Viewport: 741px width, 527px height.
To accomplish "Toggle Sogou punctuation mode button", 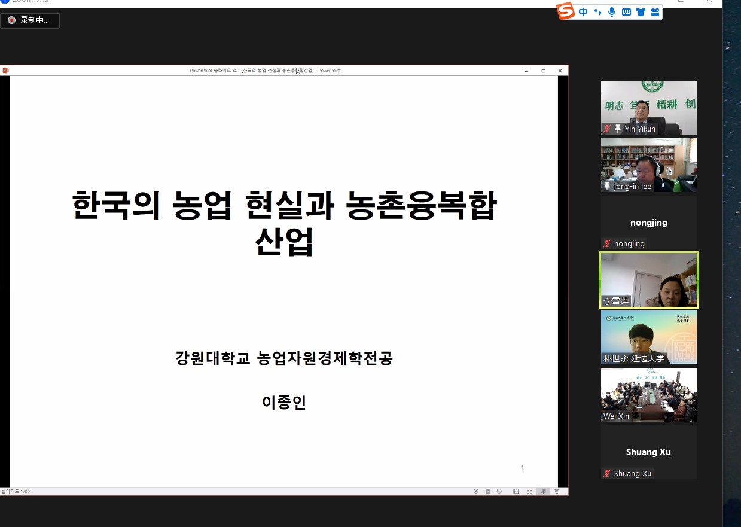I will tap(597, 12).
